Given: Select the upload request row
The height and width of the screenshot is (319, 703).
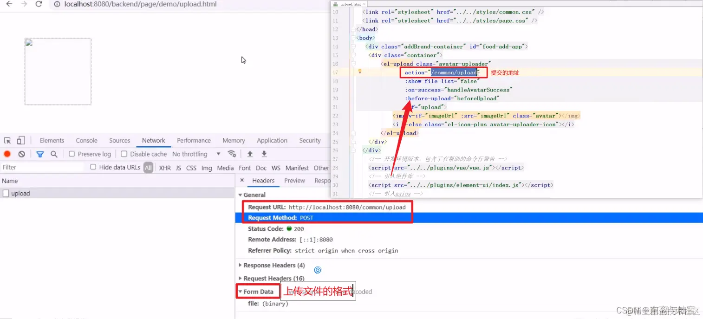Looking at the screenshot, I should click(x=117, y=193).
